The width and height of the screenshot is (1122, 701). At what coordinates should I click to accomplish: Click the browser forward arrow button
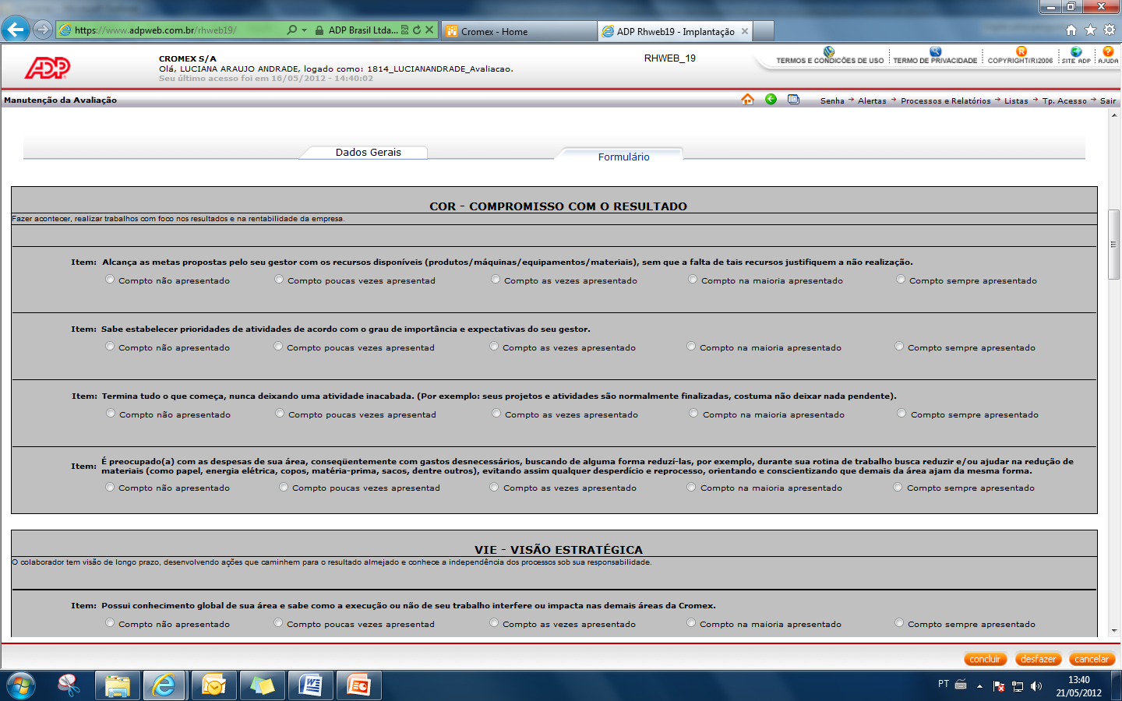click(x=43, y=30)
